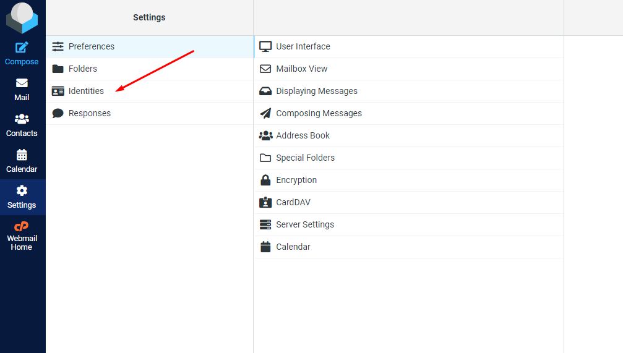Click the Encryption lock icon
The width and height of the screenshot is (623, 353).
click(265, 180)
